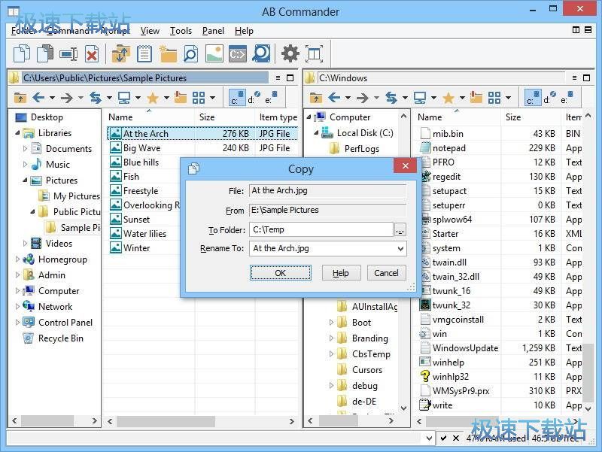602x452 pixels.
Task: Expand the Videos library tree node
Action: 26,244
